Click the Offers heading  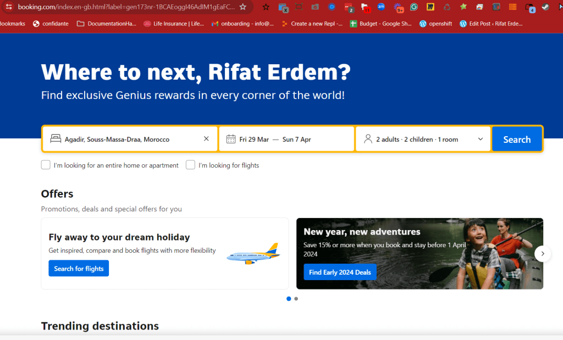[57, 194]
